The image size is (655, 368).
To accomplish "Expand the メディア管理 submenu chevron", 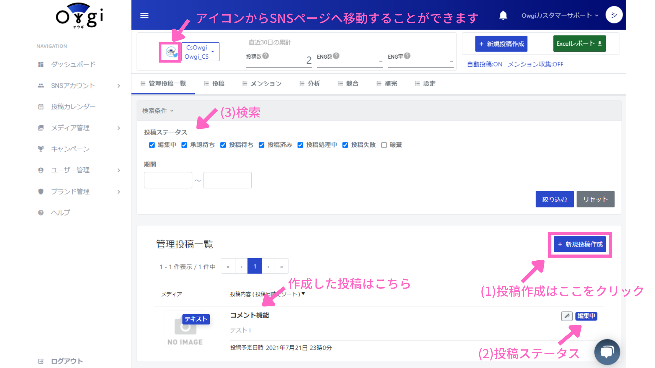I will (x=119, y=128).
